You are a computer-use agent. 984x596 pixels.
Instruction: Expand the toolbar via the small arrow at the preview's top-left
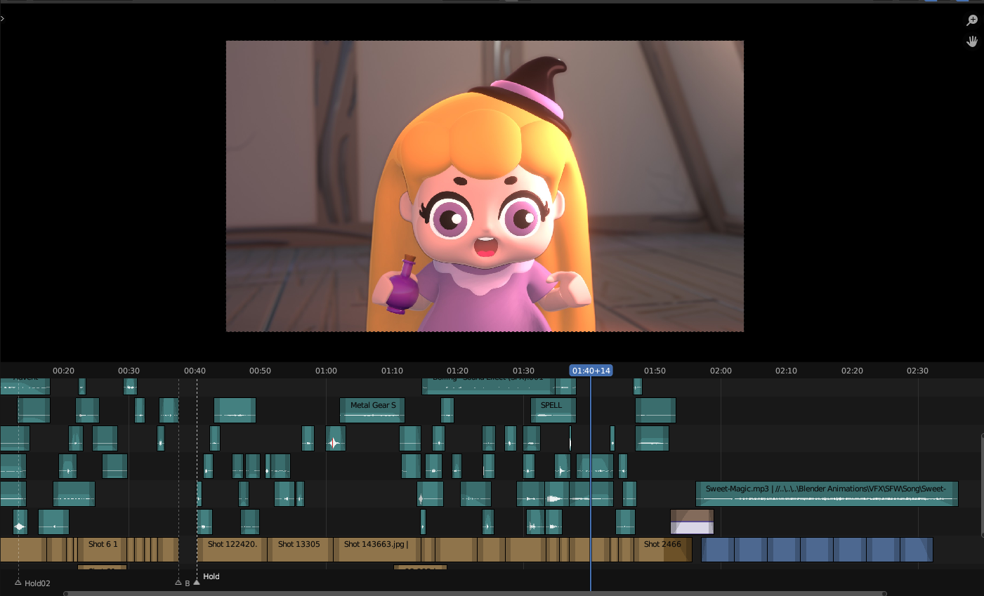[2, 18]
